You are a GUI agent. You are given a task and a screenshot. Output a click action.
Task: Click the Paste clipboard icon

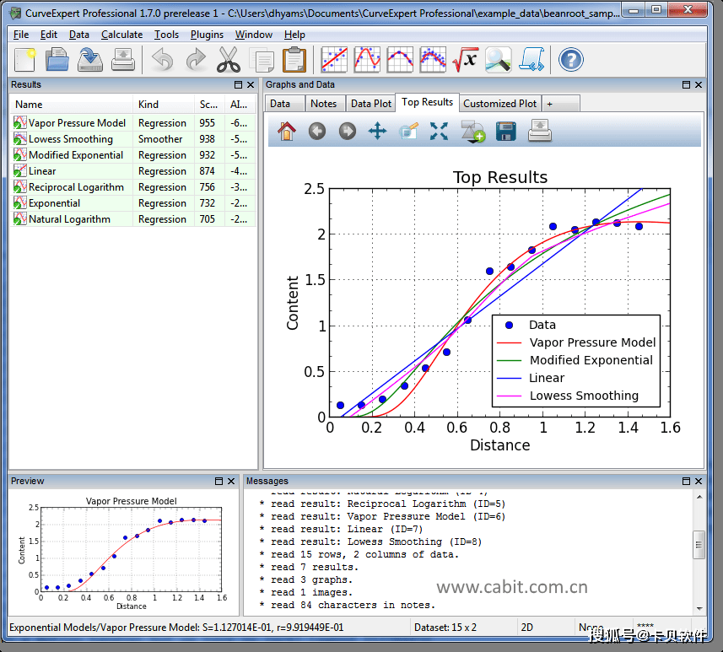click(x=294, y=60)
